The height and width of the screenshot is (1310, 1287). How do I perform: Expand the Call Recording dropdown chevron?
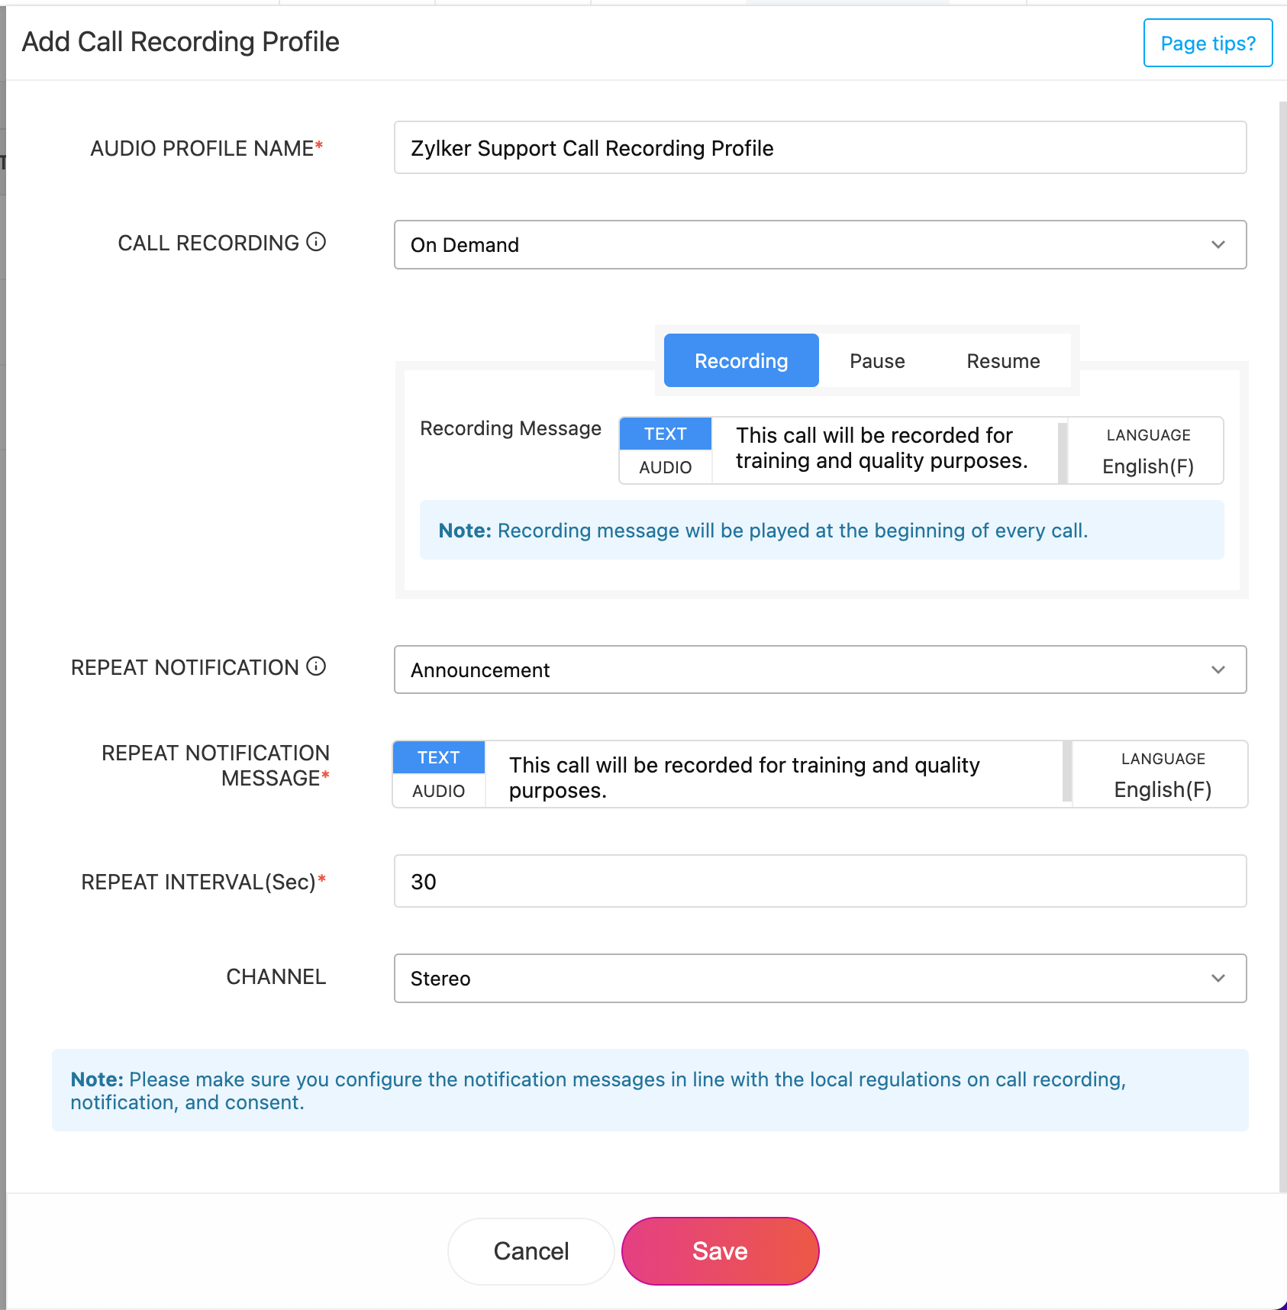[1218, 245]
